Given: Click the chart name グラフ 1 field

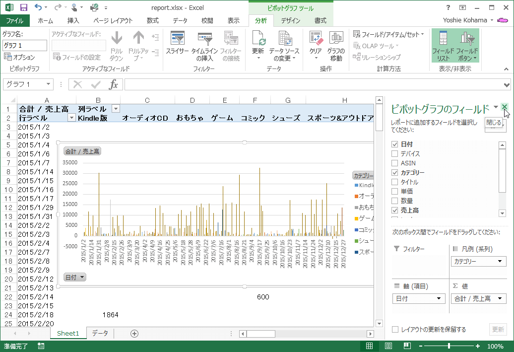Looking at the screenshot, I should point(25,45).
